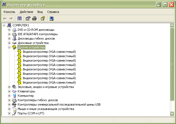Viewport: 176px width, 124px height.
Task: Click the COMPUTER1 root computer icon
Action: 9,25
